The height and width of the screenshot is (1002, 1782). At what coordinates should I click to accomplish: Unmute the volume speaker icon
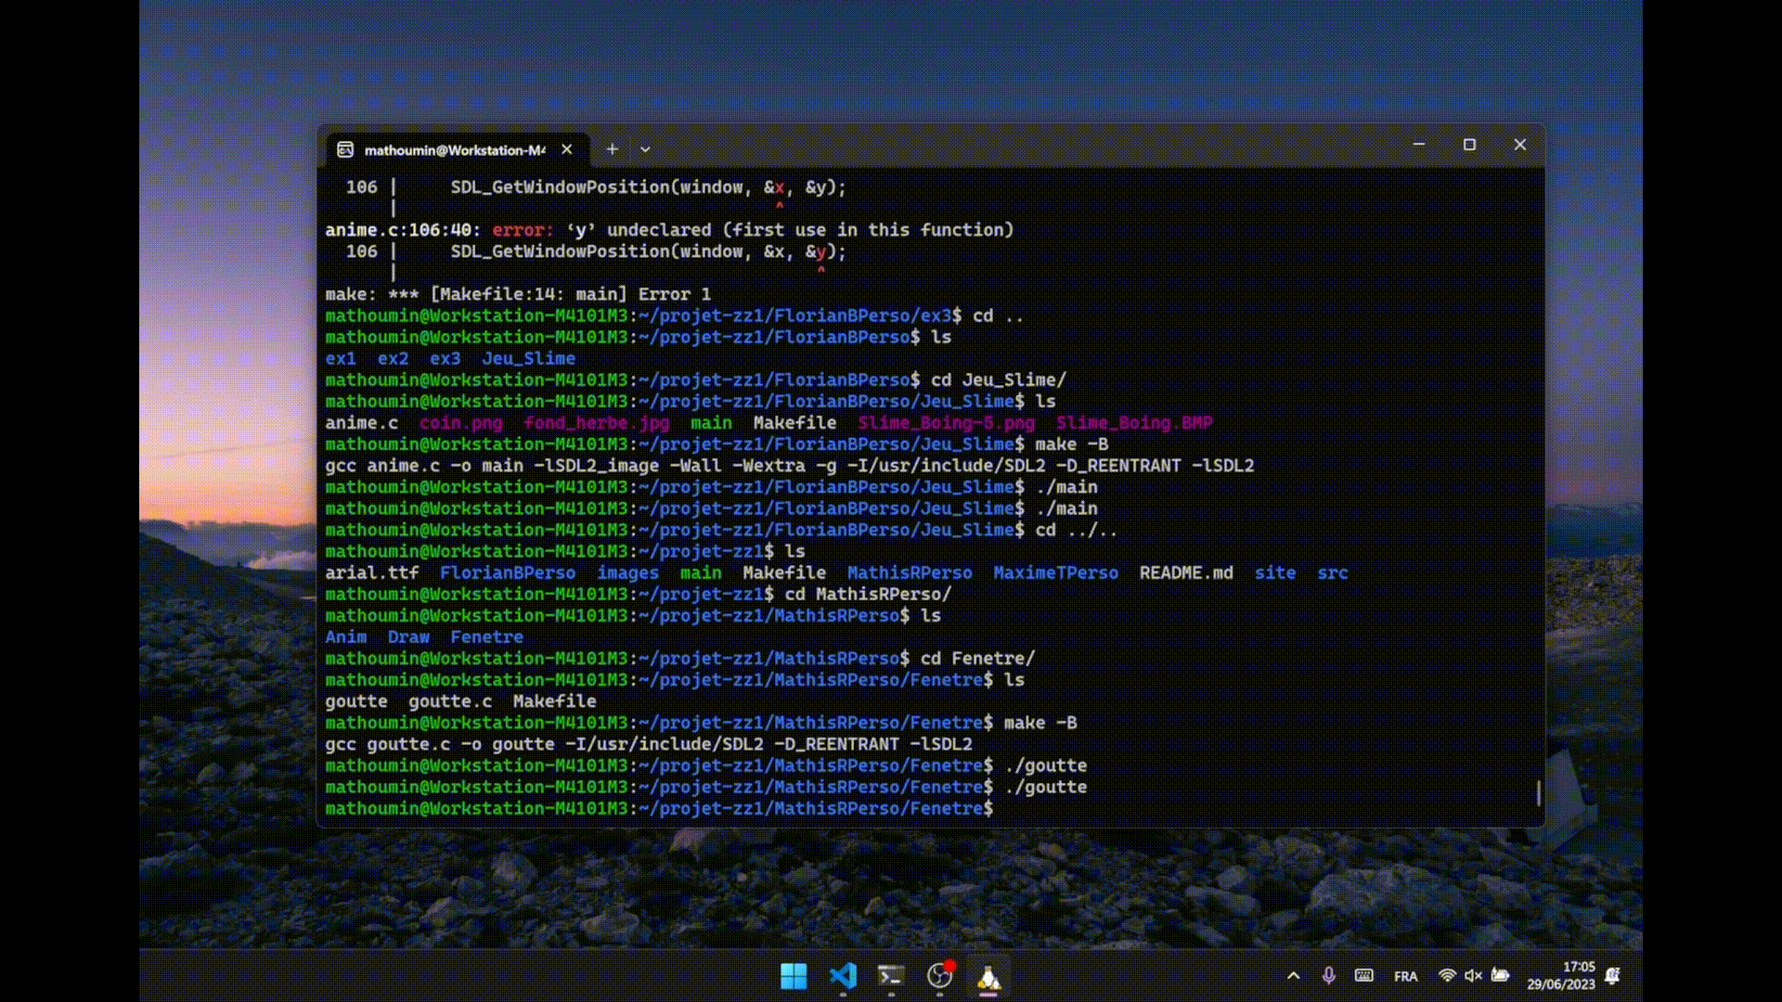coord(1473,976)
